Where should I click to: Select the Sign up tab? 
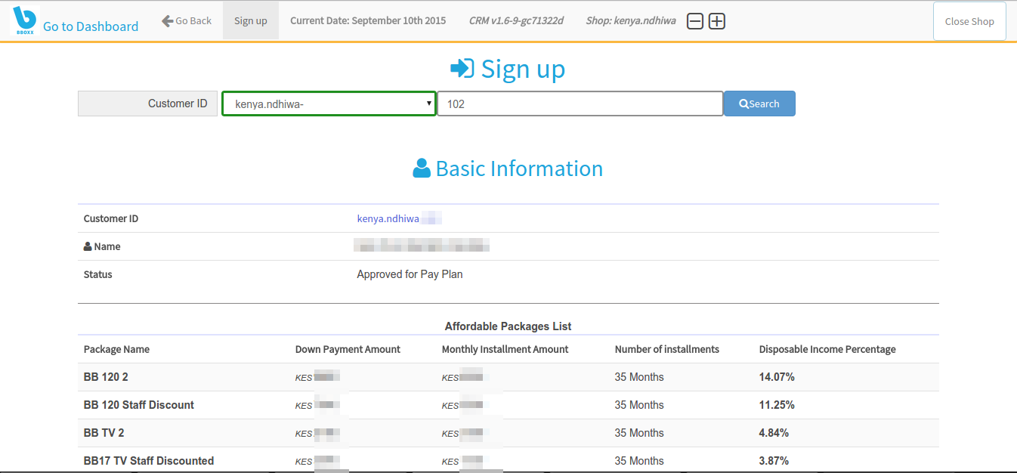coord(251,20)
